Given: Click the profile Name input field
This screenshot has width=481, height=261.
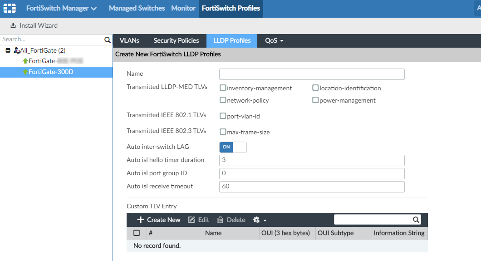Looking at the screenshot, I should coord(311,74).
